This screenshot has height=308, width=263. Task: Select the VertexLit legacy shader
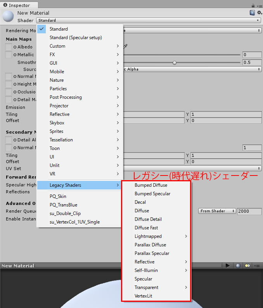(156, 296)
